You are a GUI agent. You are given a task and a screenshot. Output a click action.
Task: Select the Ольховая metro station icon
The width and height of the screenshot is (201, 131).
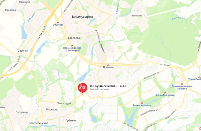coord(58,22)
